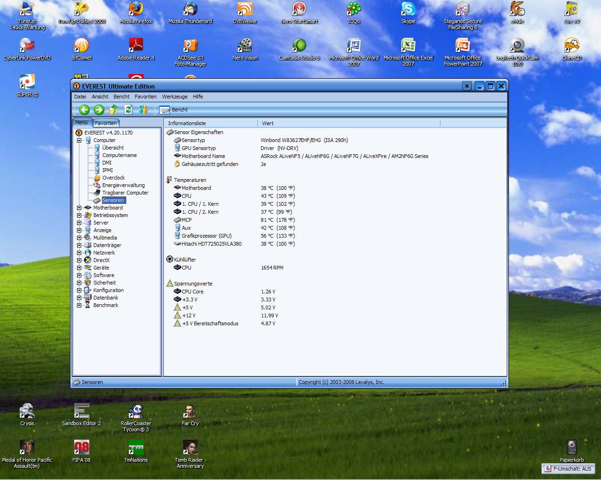
Task: Click the CPU Core voltage row
Action: pos(225,292)
